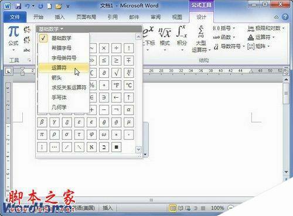This screenshot has width=293, height=216.
Task: Switch to Print Layout view in status bar
Action: pos(173,208)
